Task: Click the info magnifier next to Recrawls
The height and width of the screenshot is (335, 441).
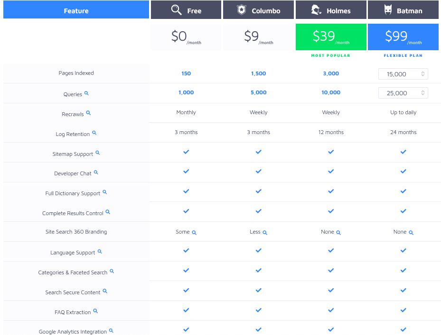Action: click(x=88, y=113)
